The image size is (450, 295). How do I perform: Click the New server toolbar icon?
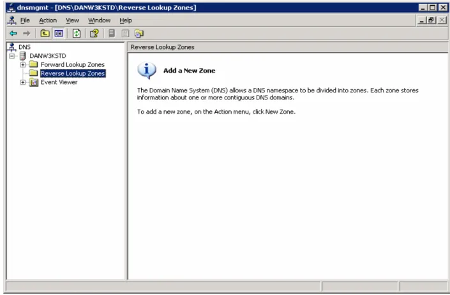coord(112,34)
